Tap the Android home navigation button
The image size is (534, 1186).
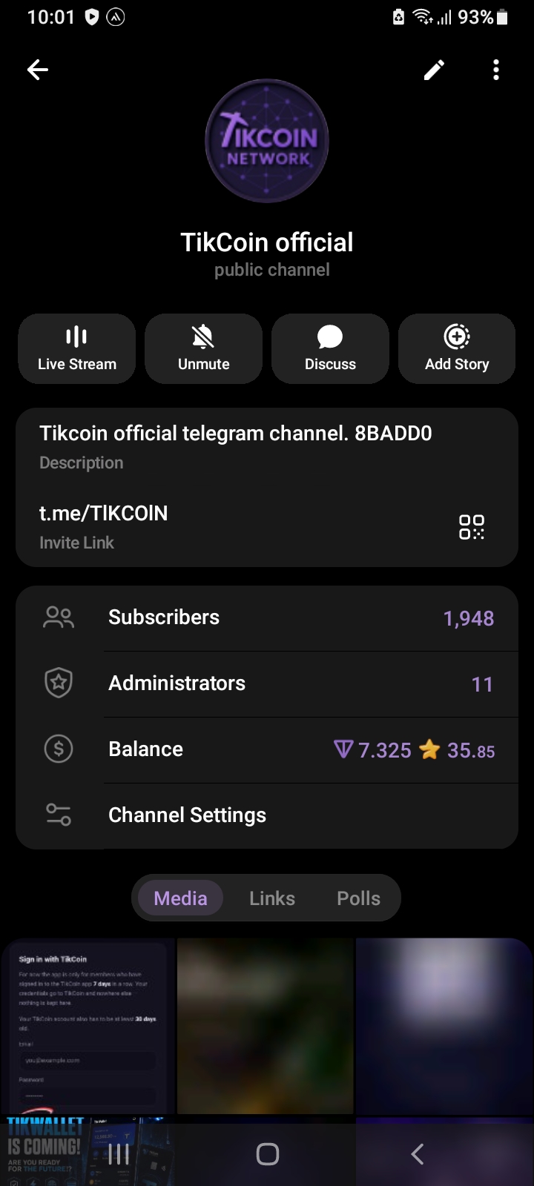click(x=267, y=1154)
